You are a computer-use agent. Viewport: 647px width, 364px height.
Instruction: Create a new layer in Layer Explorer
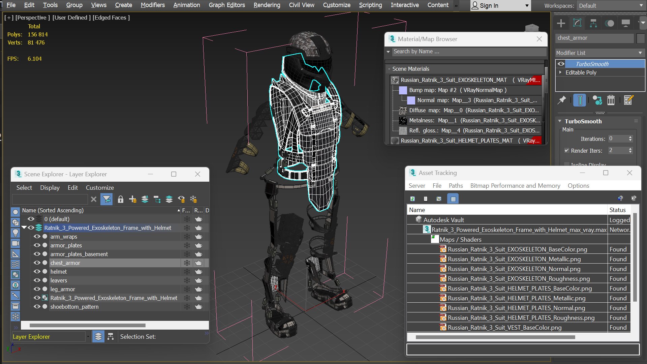(x=132, y=199)
